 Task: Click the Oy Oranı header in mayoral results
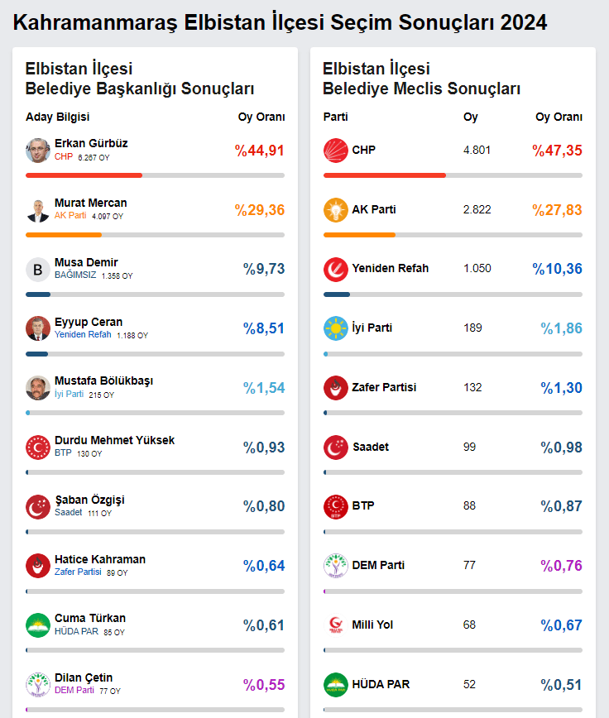pos(261,117)
